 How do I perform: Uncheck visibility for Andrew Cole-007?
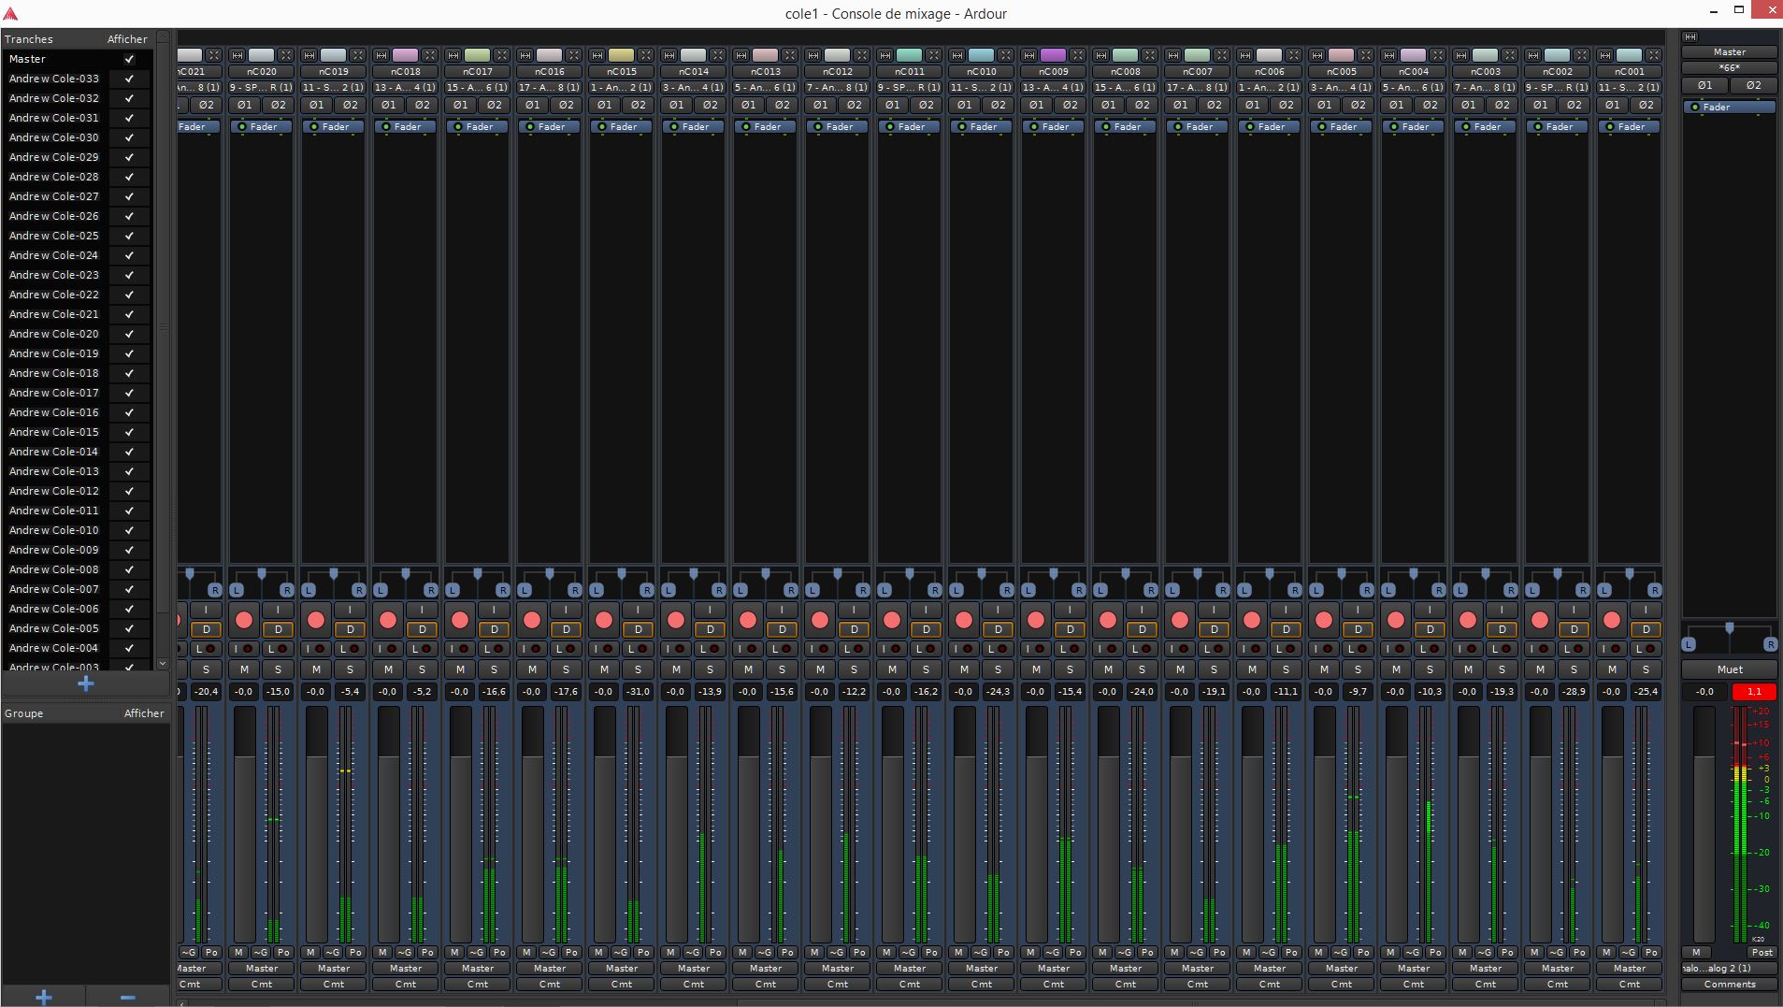tap(130, 589)
